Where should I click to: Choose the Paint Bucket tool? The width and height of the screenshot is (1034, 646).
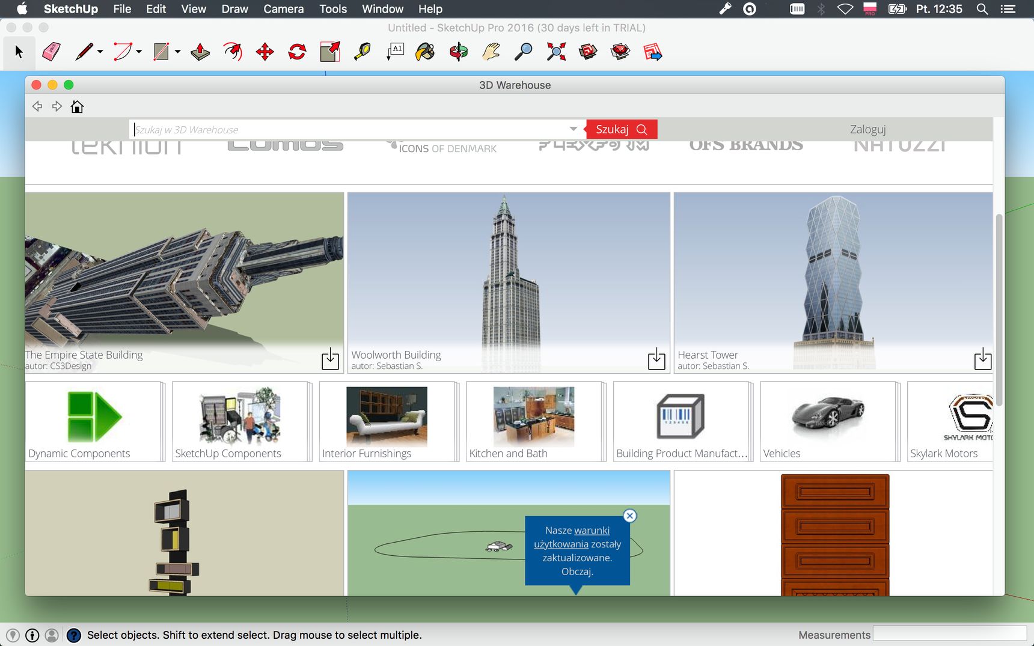(424, 52)
